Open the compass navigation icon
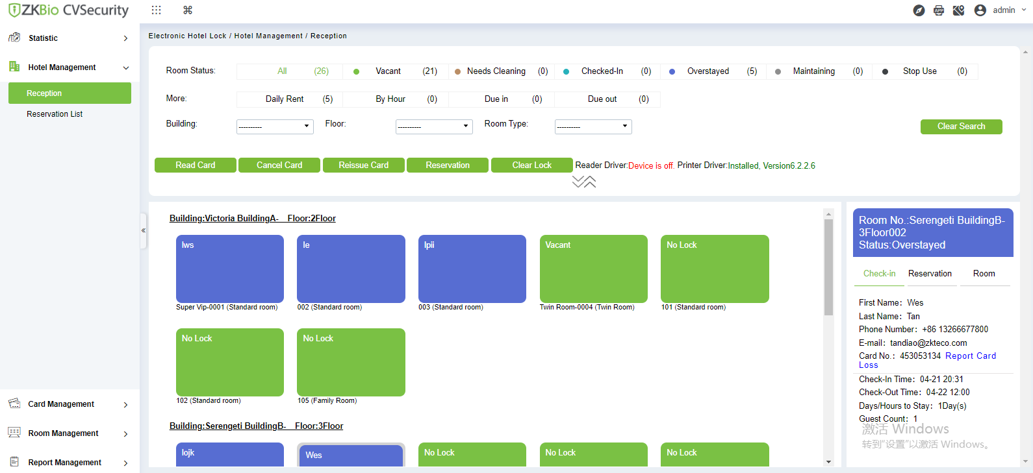Image resolution: width=1033 pixels, height=473 pixels. (919, 10)
